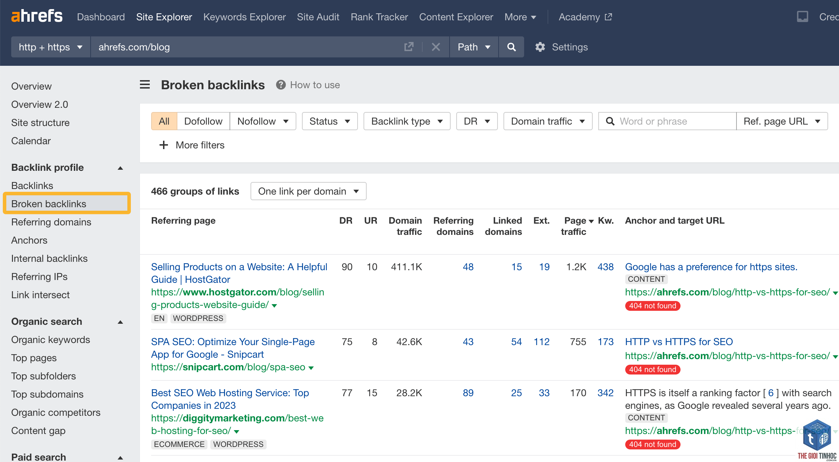Open Ref. page URL dropdown
839x462 pixels.
(x=782, y=121)
